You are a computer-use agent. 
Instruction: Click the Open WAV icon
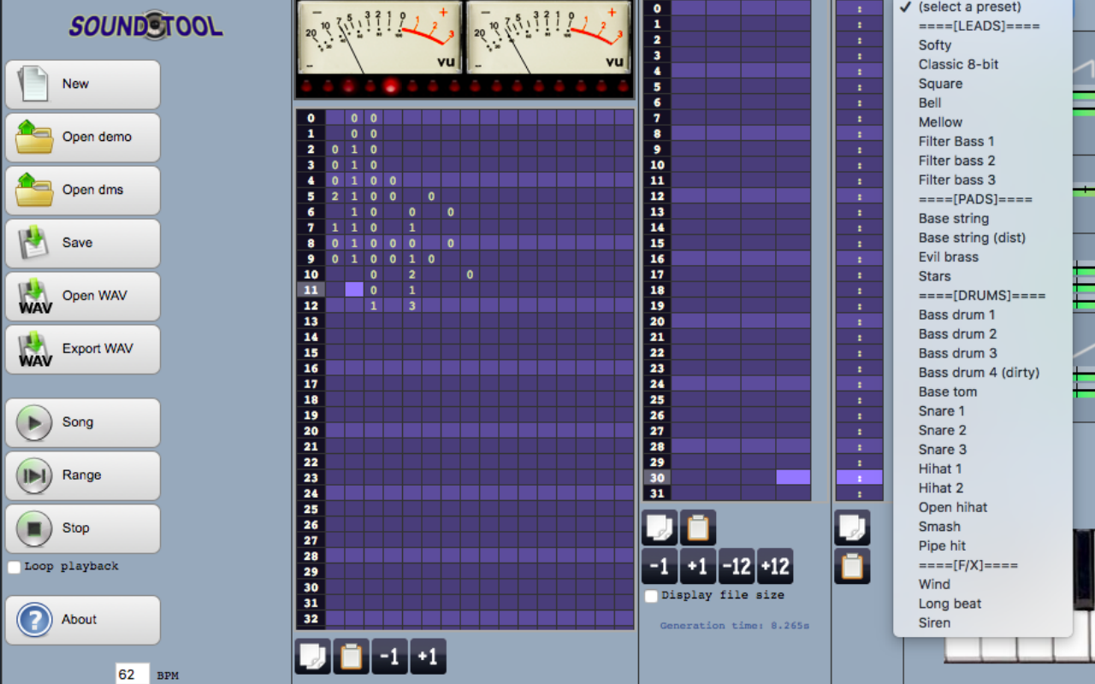[x=35, y=296]
